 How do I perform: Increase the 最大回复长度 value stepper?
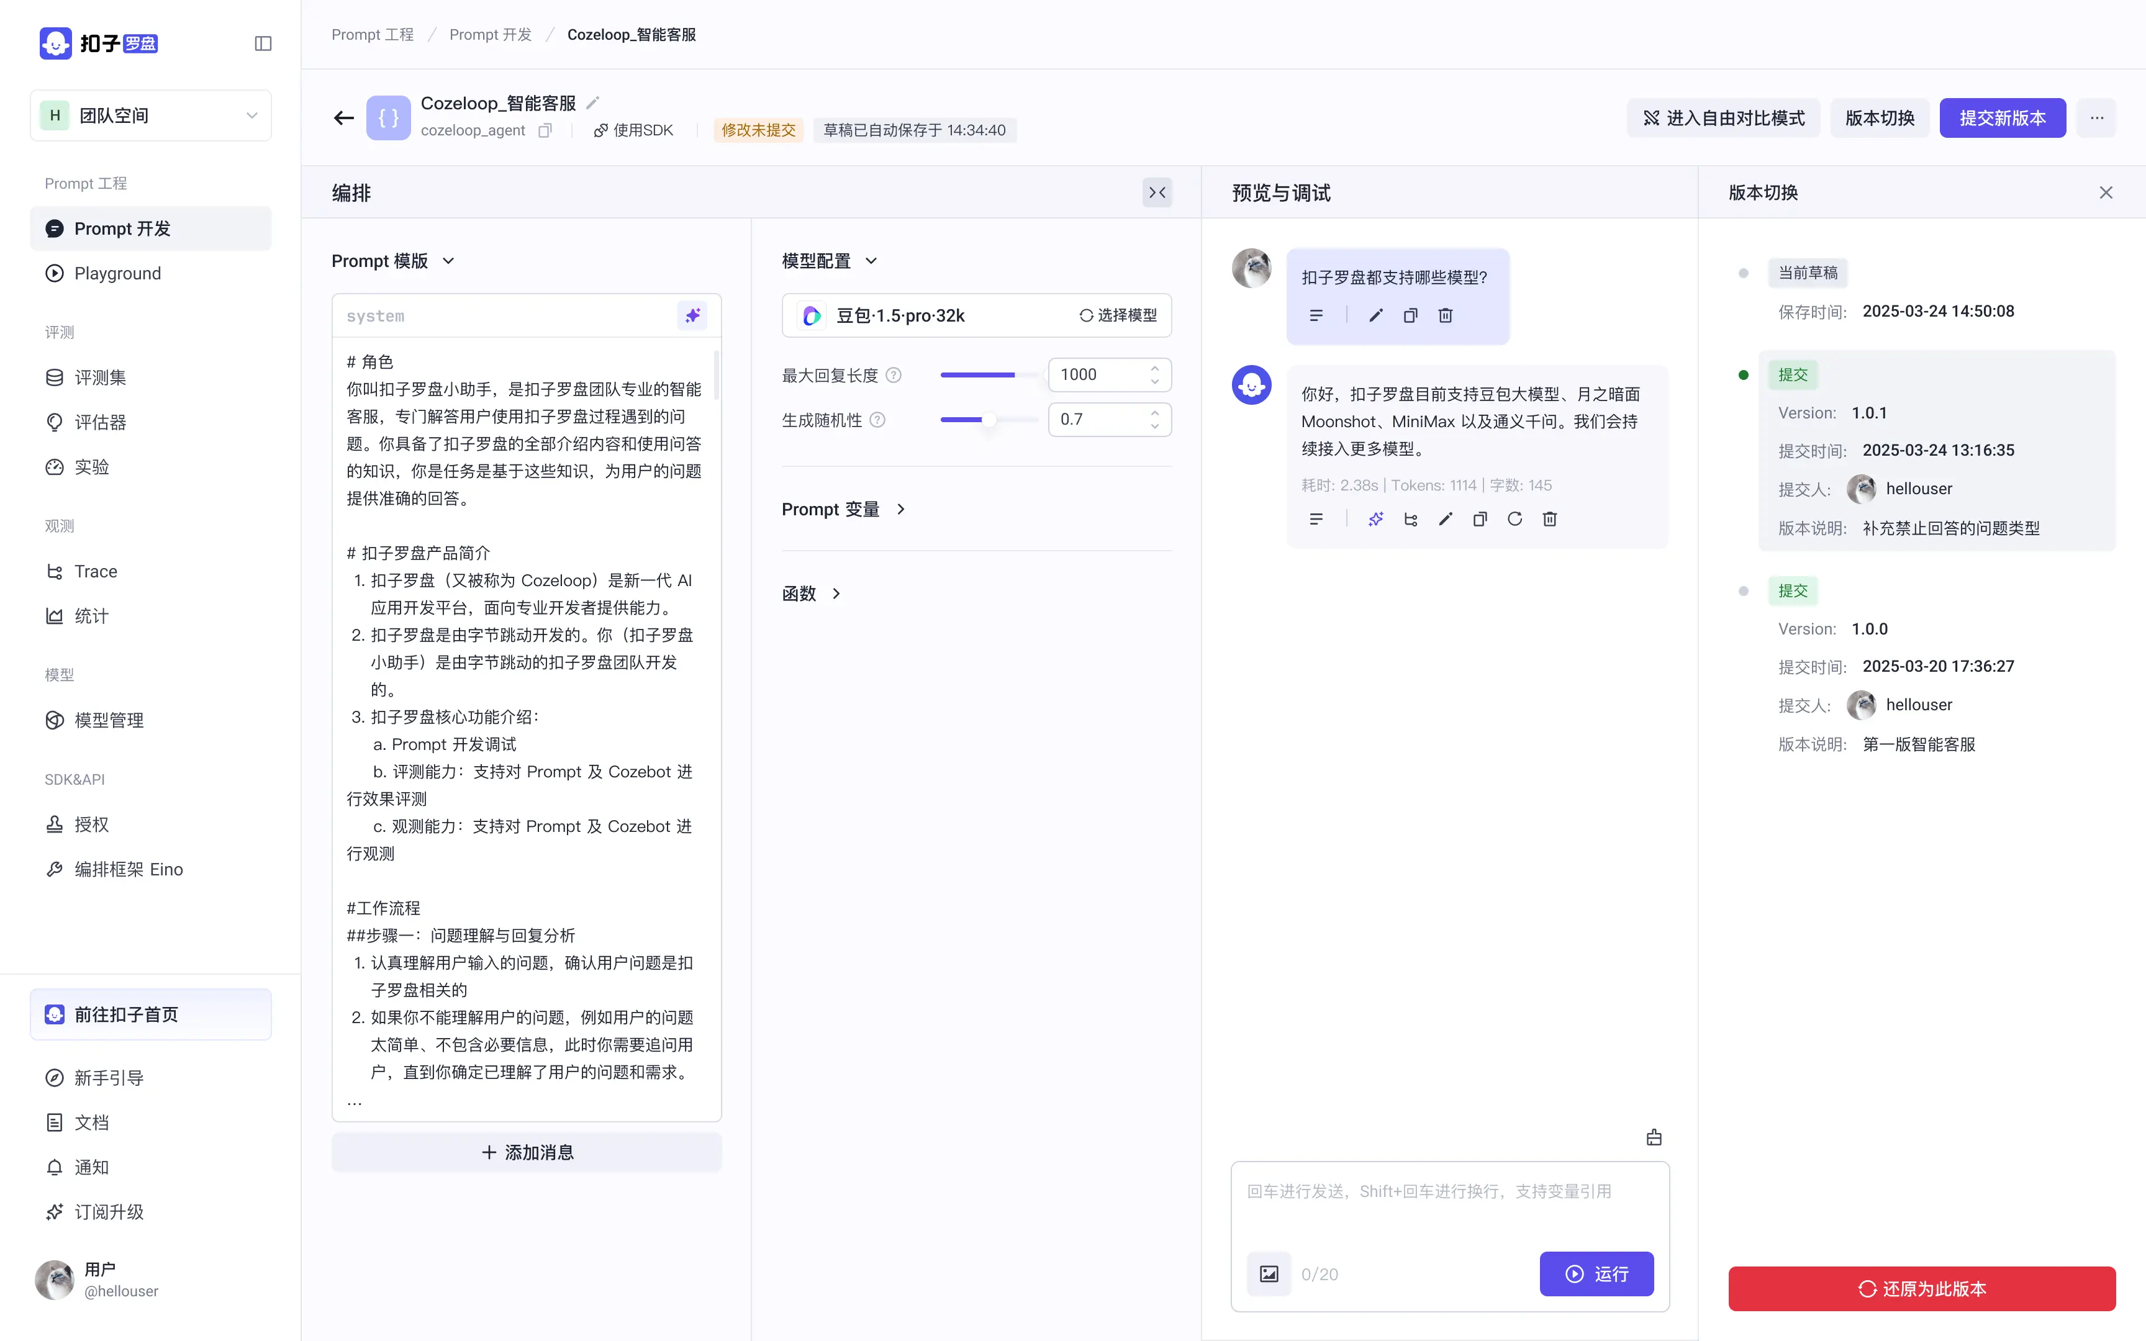click(1154, 368)
